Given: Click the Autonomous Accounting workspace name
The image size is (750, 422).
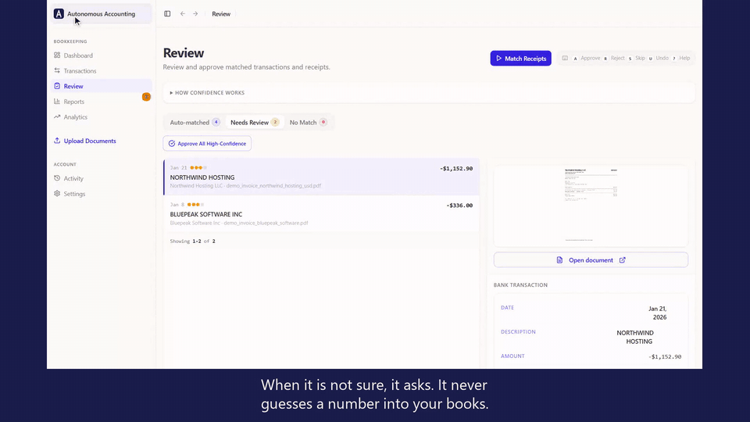Looking at the screenshot, I should pos(101,14).
